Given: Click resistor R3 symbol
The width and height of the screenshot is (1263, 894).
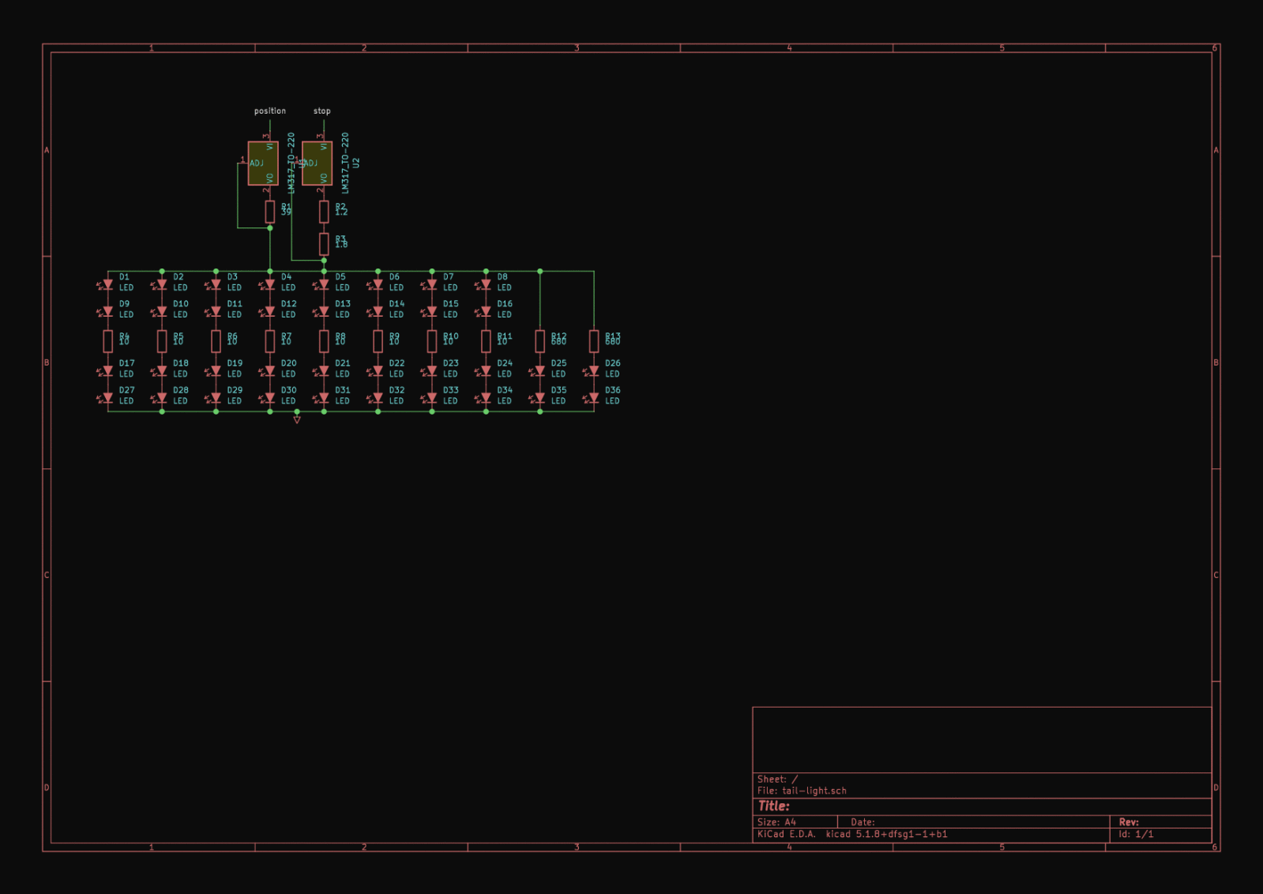Looking at the screenshot, I should (324, 243).
